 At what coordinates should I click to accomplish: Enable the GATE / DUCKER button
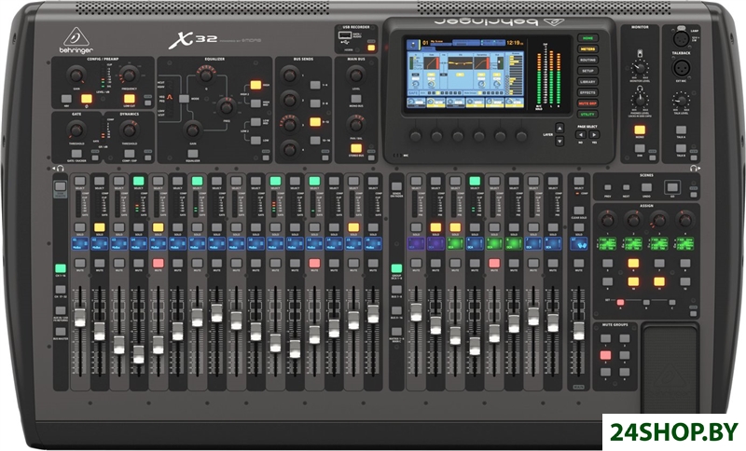pyautogui.click(x=76, y=154)
